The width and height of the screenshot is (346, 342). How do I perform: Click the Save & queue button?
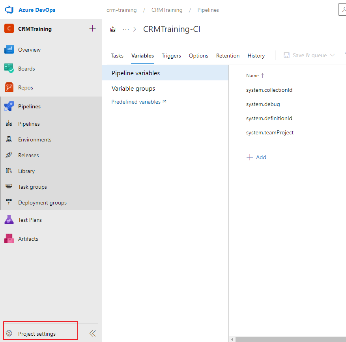(309, 55)
